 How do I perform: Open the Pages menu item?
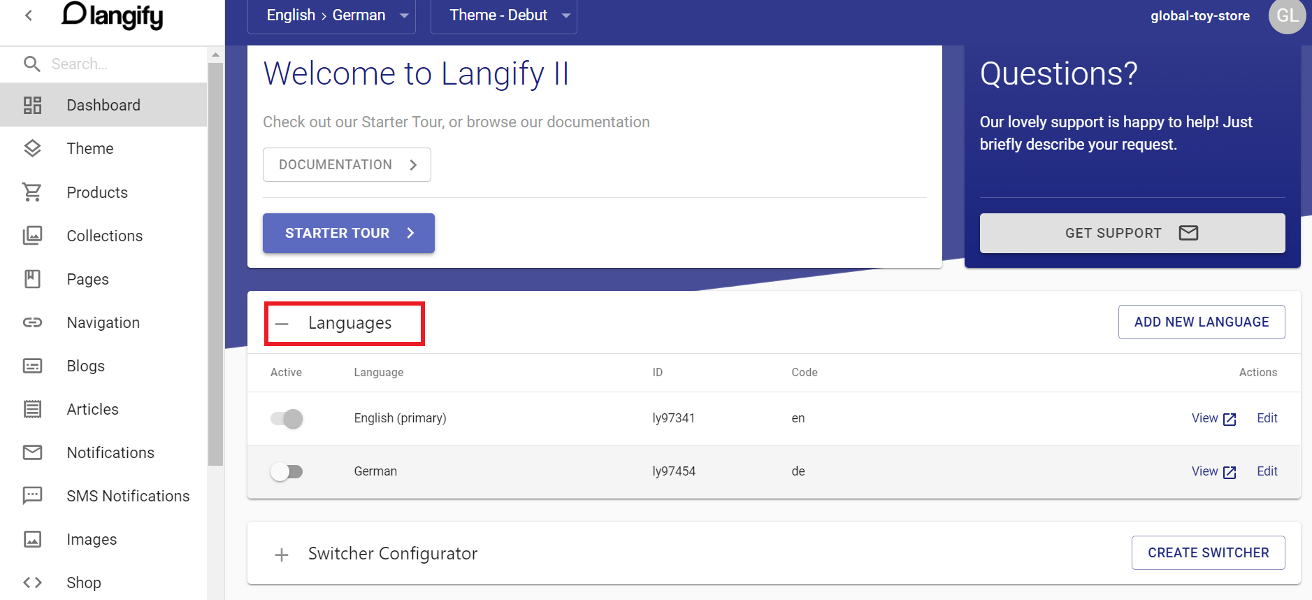(x=103, y=279)
